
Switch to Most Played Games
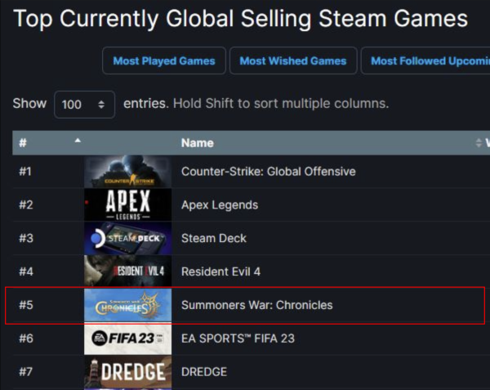point(163,61)
